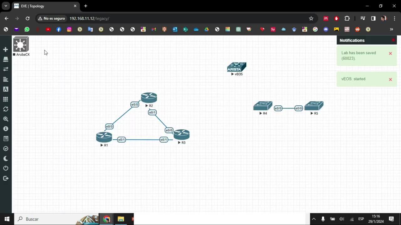Click R5 e0/0 interface label

click(x=299, y=108)
